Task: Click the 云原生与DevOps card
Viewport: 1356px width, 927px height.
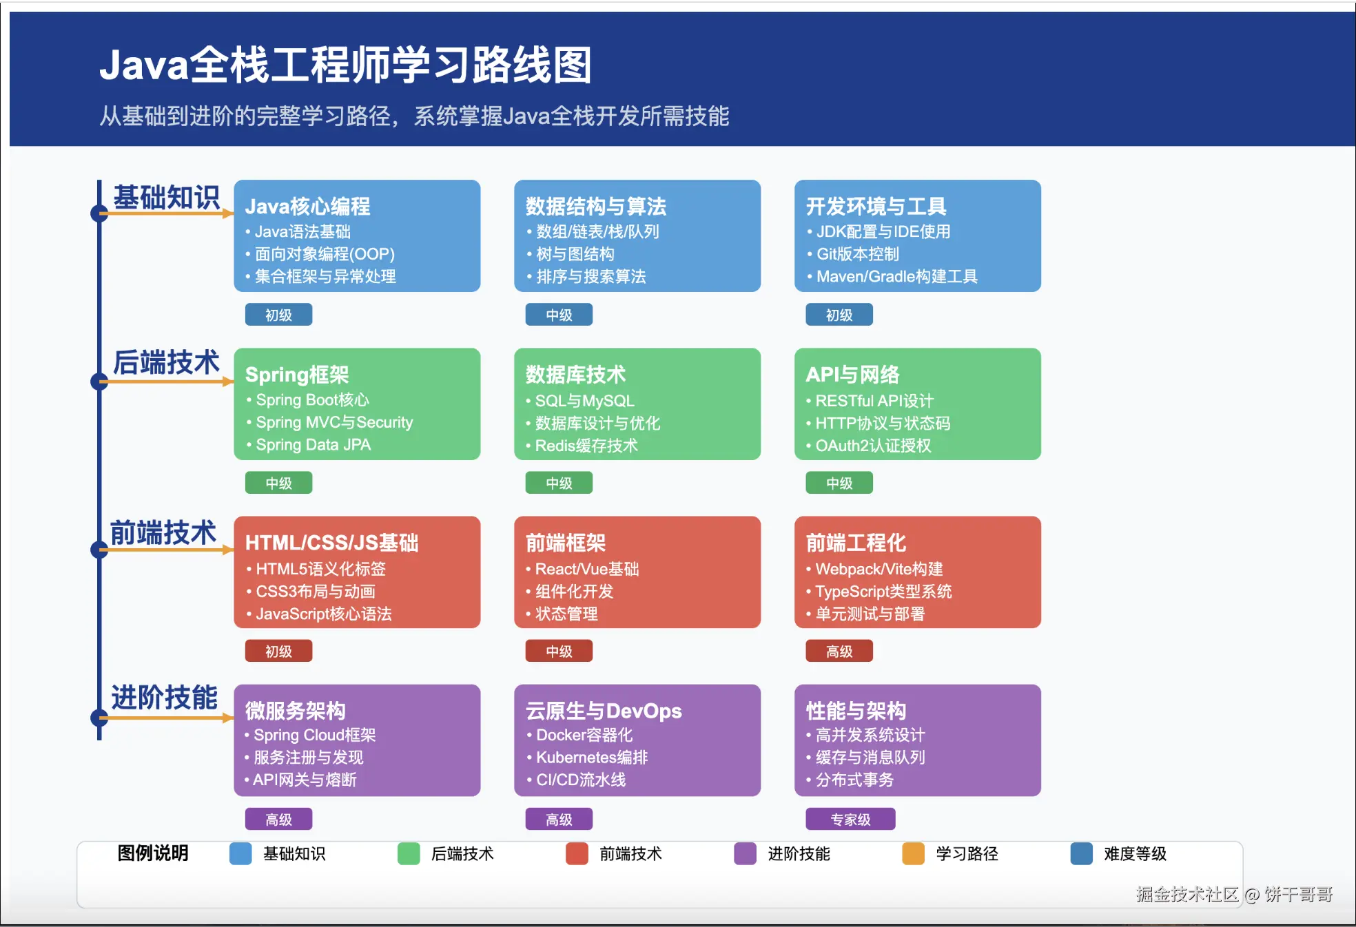Action: 637,740
